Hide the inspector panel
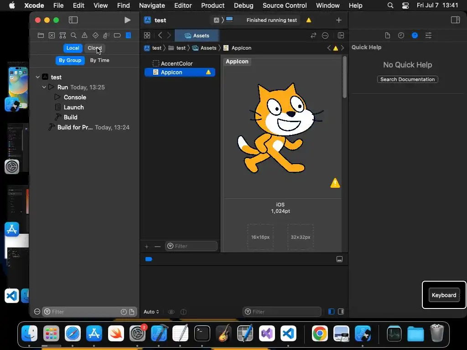The width and height of the screenshot is (467, 350). point(455,20)
